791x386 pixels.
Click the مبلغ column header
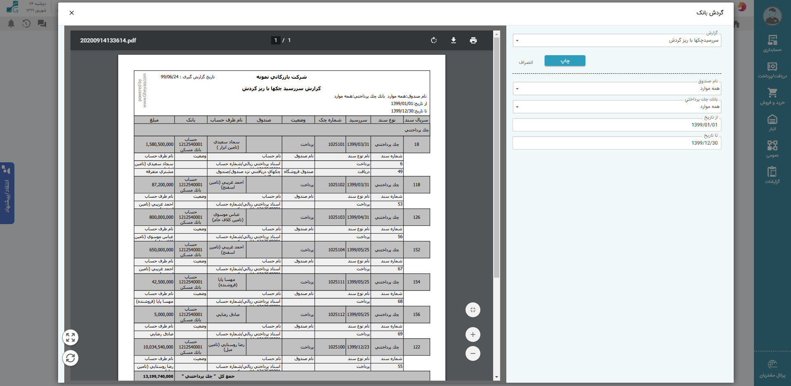[x=154, y=120]
